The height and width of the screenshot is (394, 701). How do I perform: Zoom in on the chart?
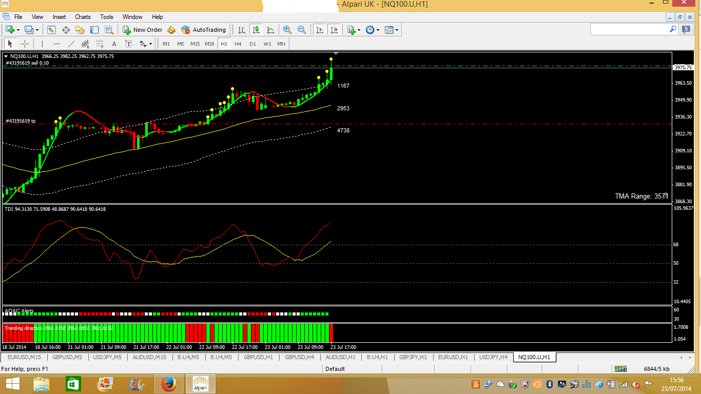pos(287,30)
